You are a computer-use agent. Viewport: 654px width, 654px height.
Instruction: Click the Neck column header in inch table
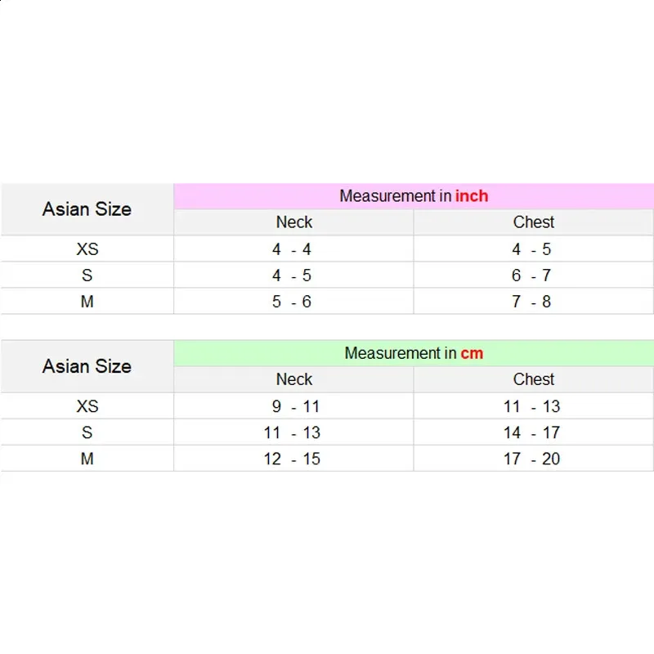coord(293,222)
